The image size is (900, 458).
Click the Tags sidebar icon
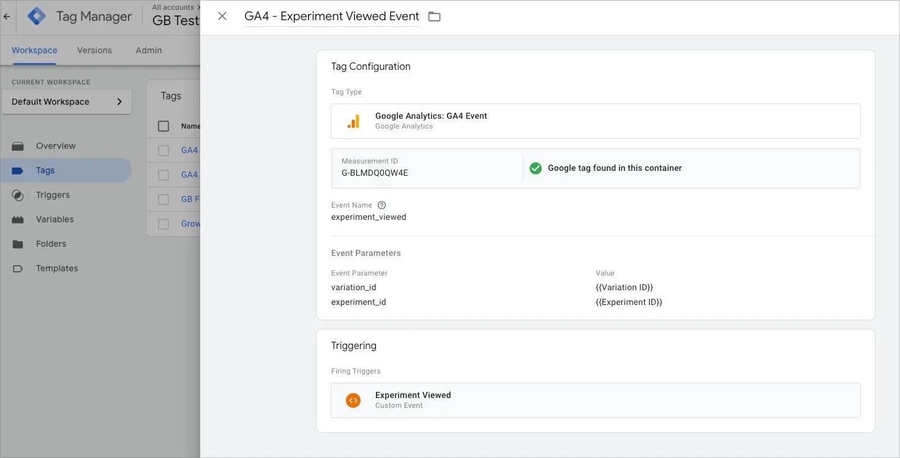coord(18,170)
